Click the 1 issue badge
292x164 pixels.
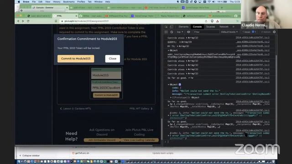pos(249,32)
